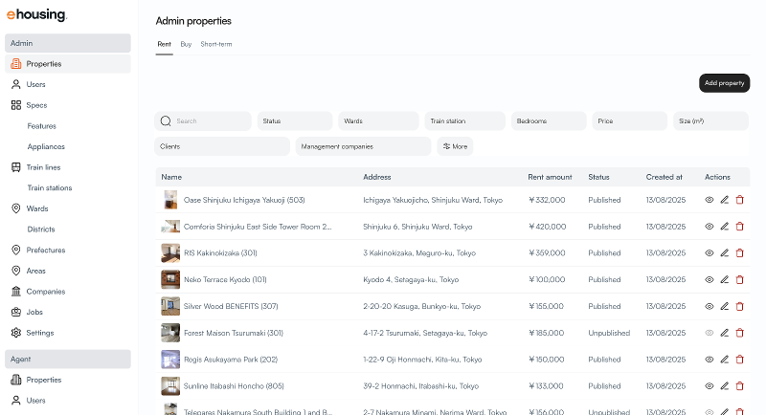This screenshot has width=766, height=415.
Task: Open Settings from the sidebar
Action: pos(40,333)
